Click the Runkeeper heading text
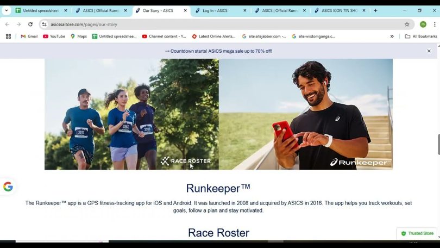440x248 pixels. point(218,188)
